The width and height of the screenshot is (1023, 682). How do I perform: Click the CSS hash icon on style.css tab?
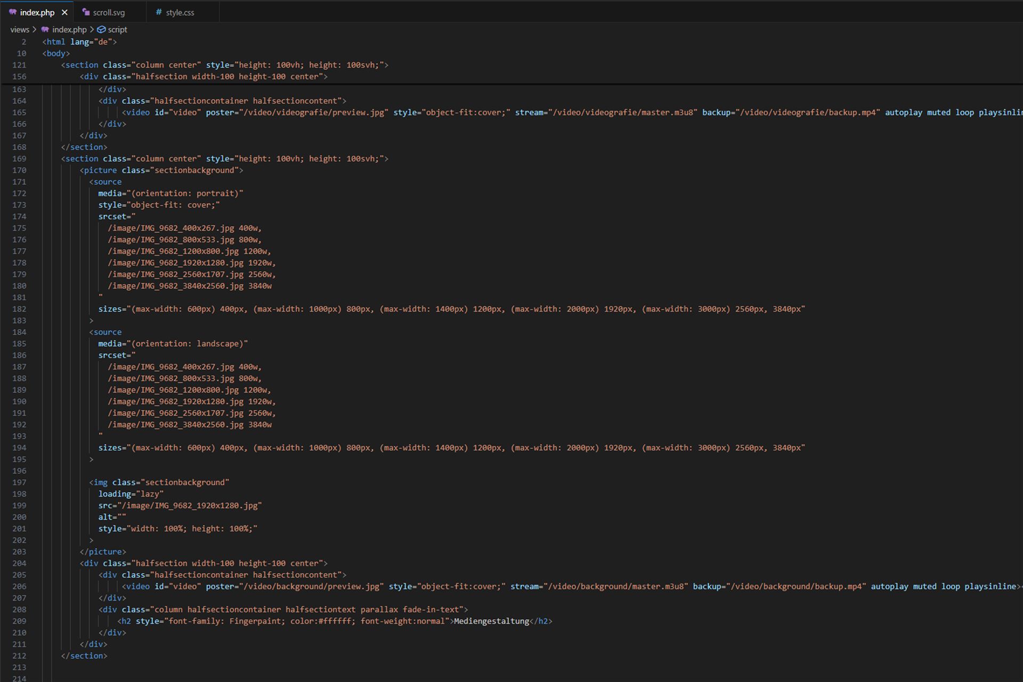(x=158, y=12)
